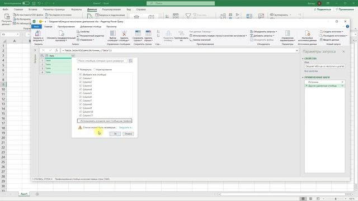Viewport: 358px width, 201px height.
Task: Click the Excel search box in title bar
Action: [x=181, y=3]
